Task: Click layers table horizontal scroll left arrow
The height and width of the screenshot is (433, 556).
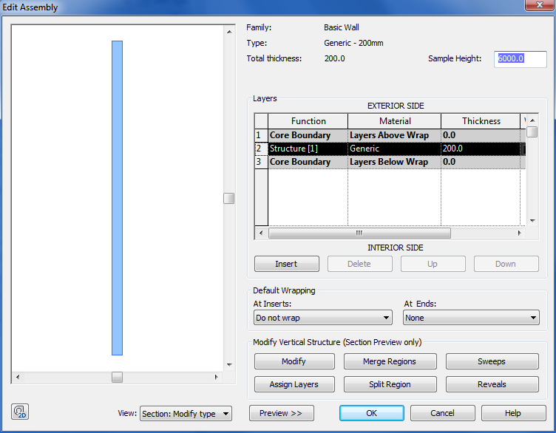Action: (x=261, y=233)
